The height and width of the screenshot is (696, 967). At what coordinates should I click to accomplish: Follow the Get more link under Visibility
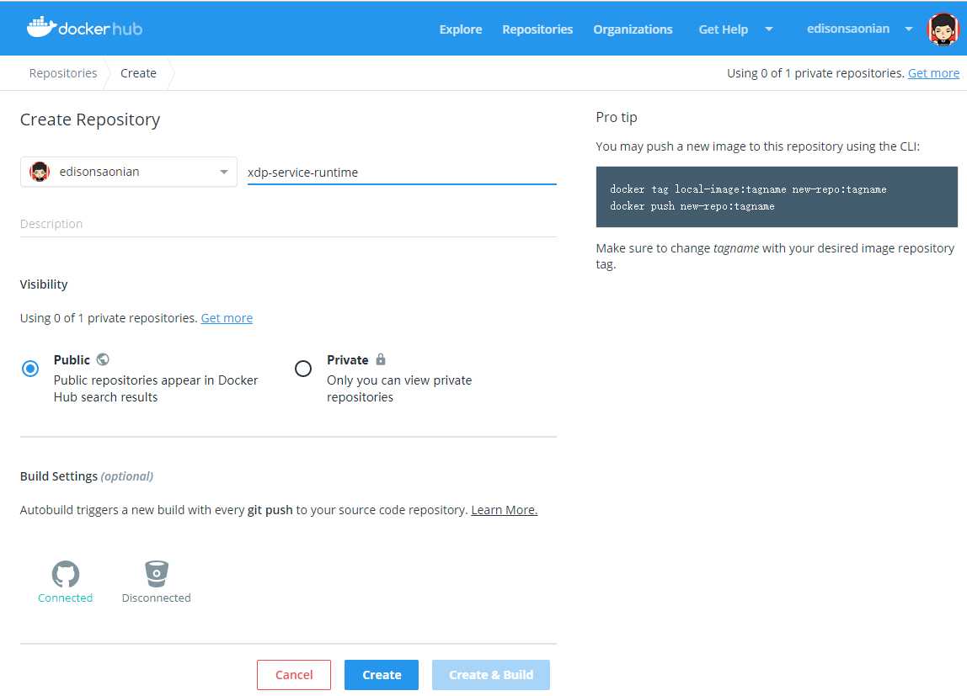tap(227, 318)
